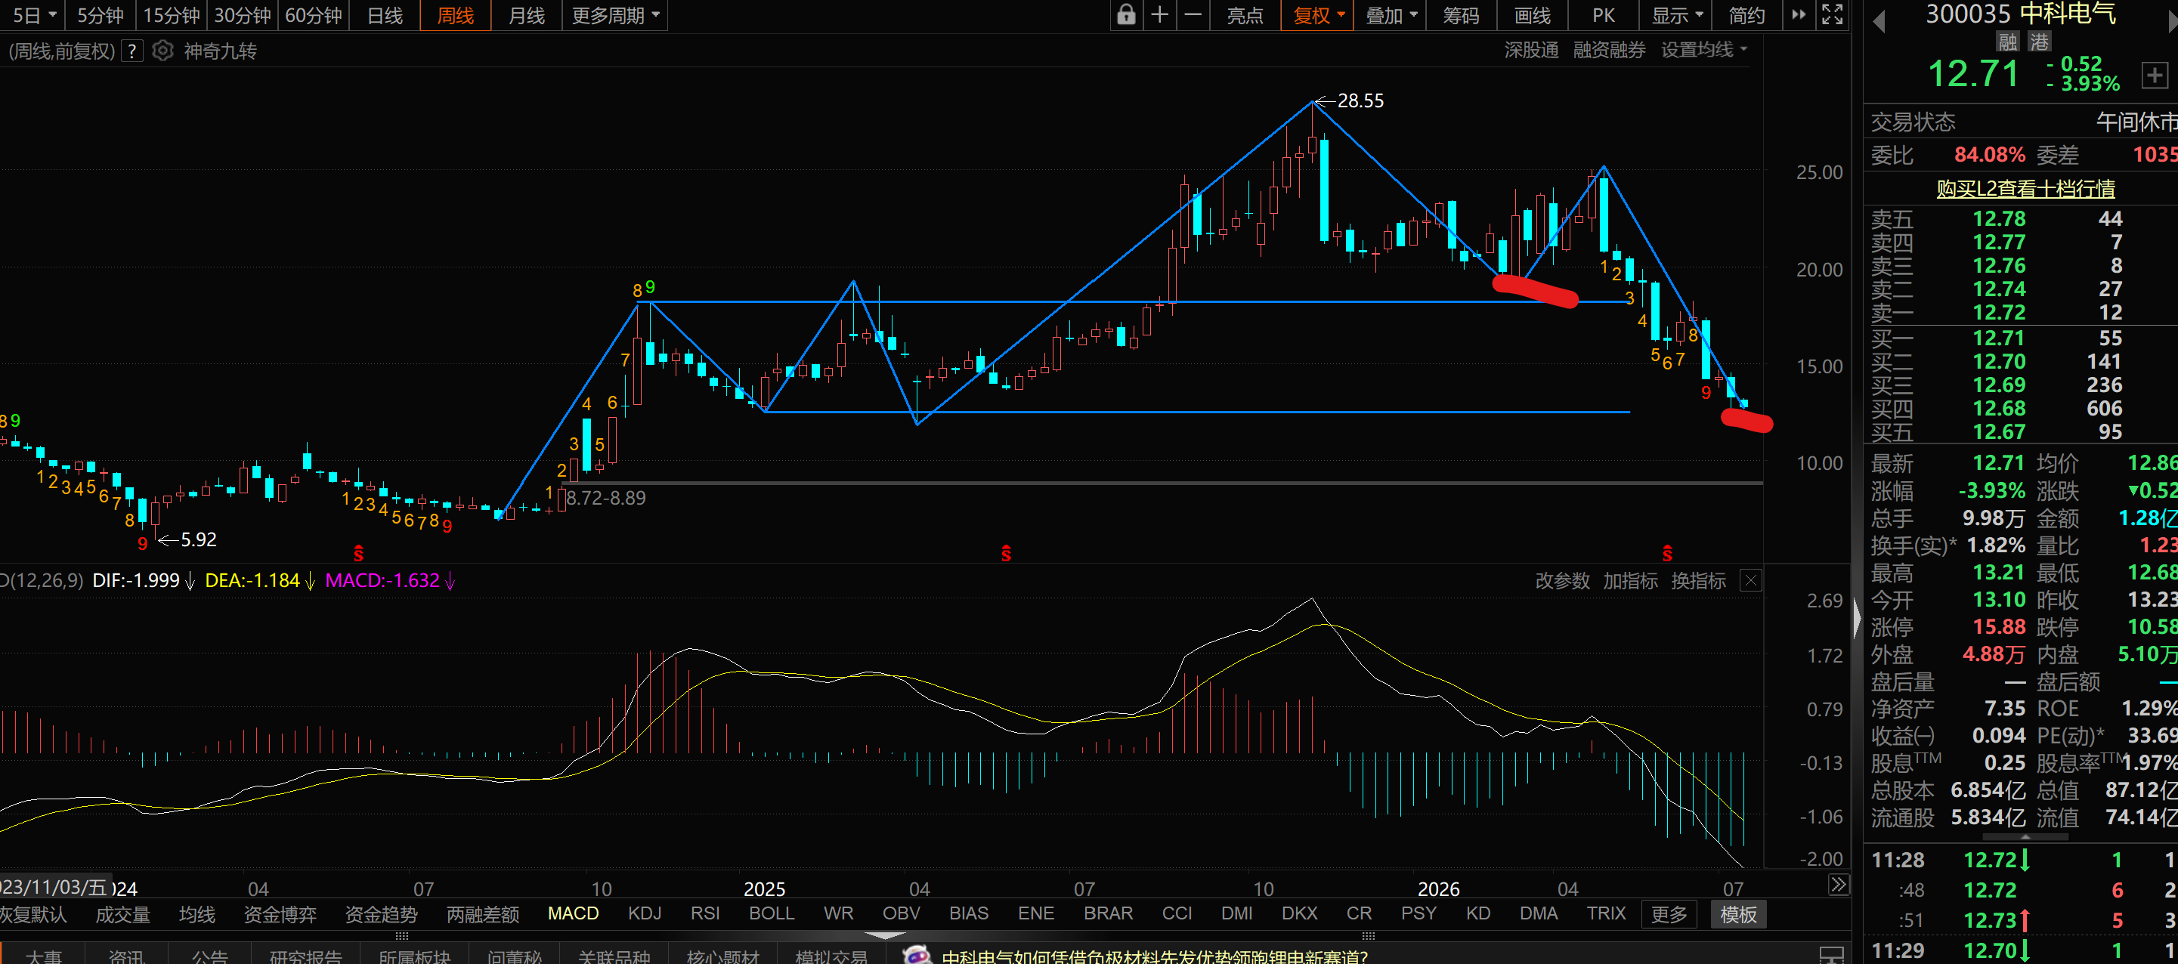Zoom out chart with the minus icon
Viewport: 2178px width, 964px height.
(x=1193, y=15)
